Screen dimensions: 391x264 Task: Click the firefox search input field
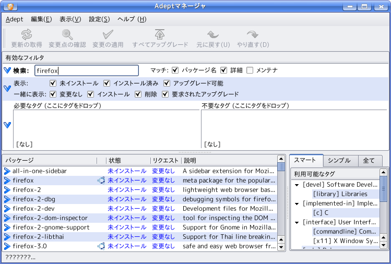(x=87, y=70)
